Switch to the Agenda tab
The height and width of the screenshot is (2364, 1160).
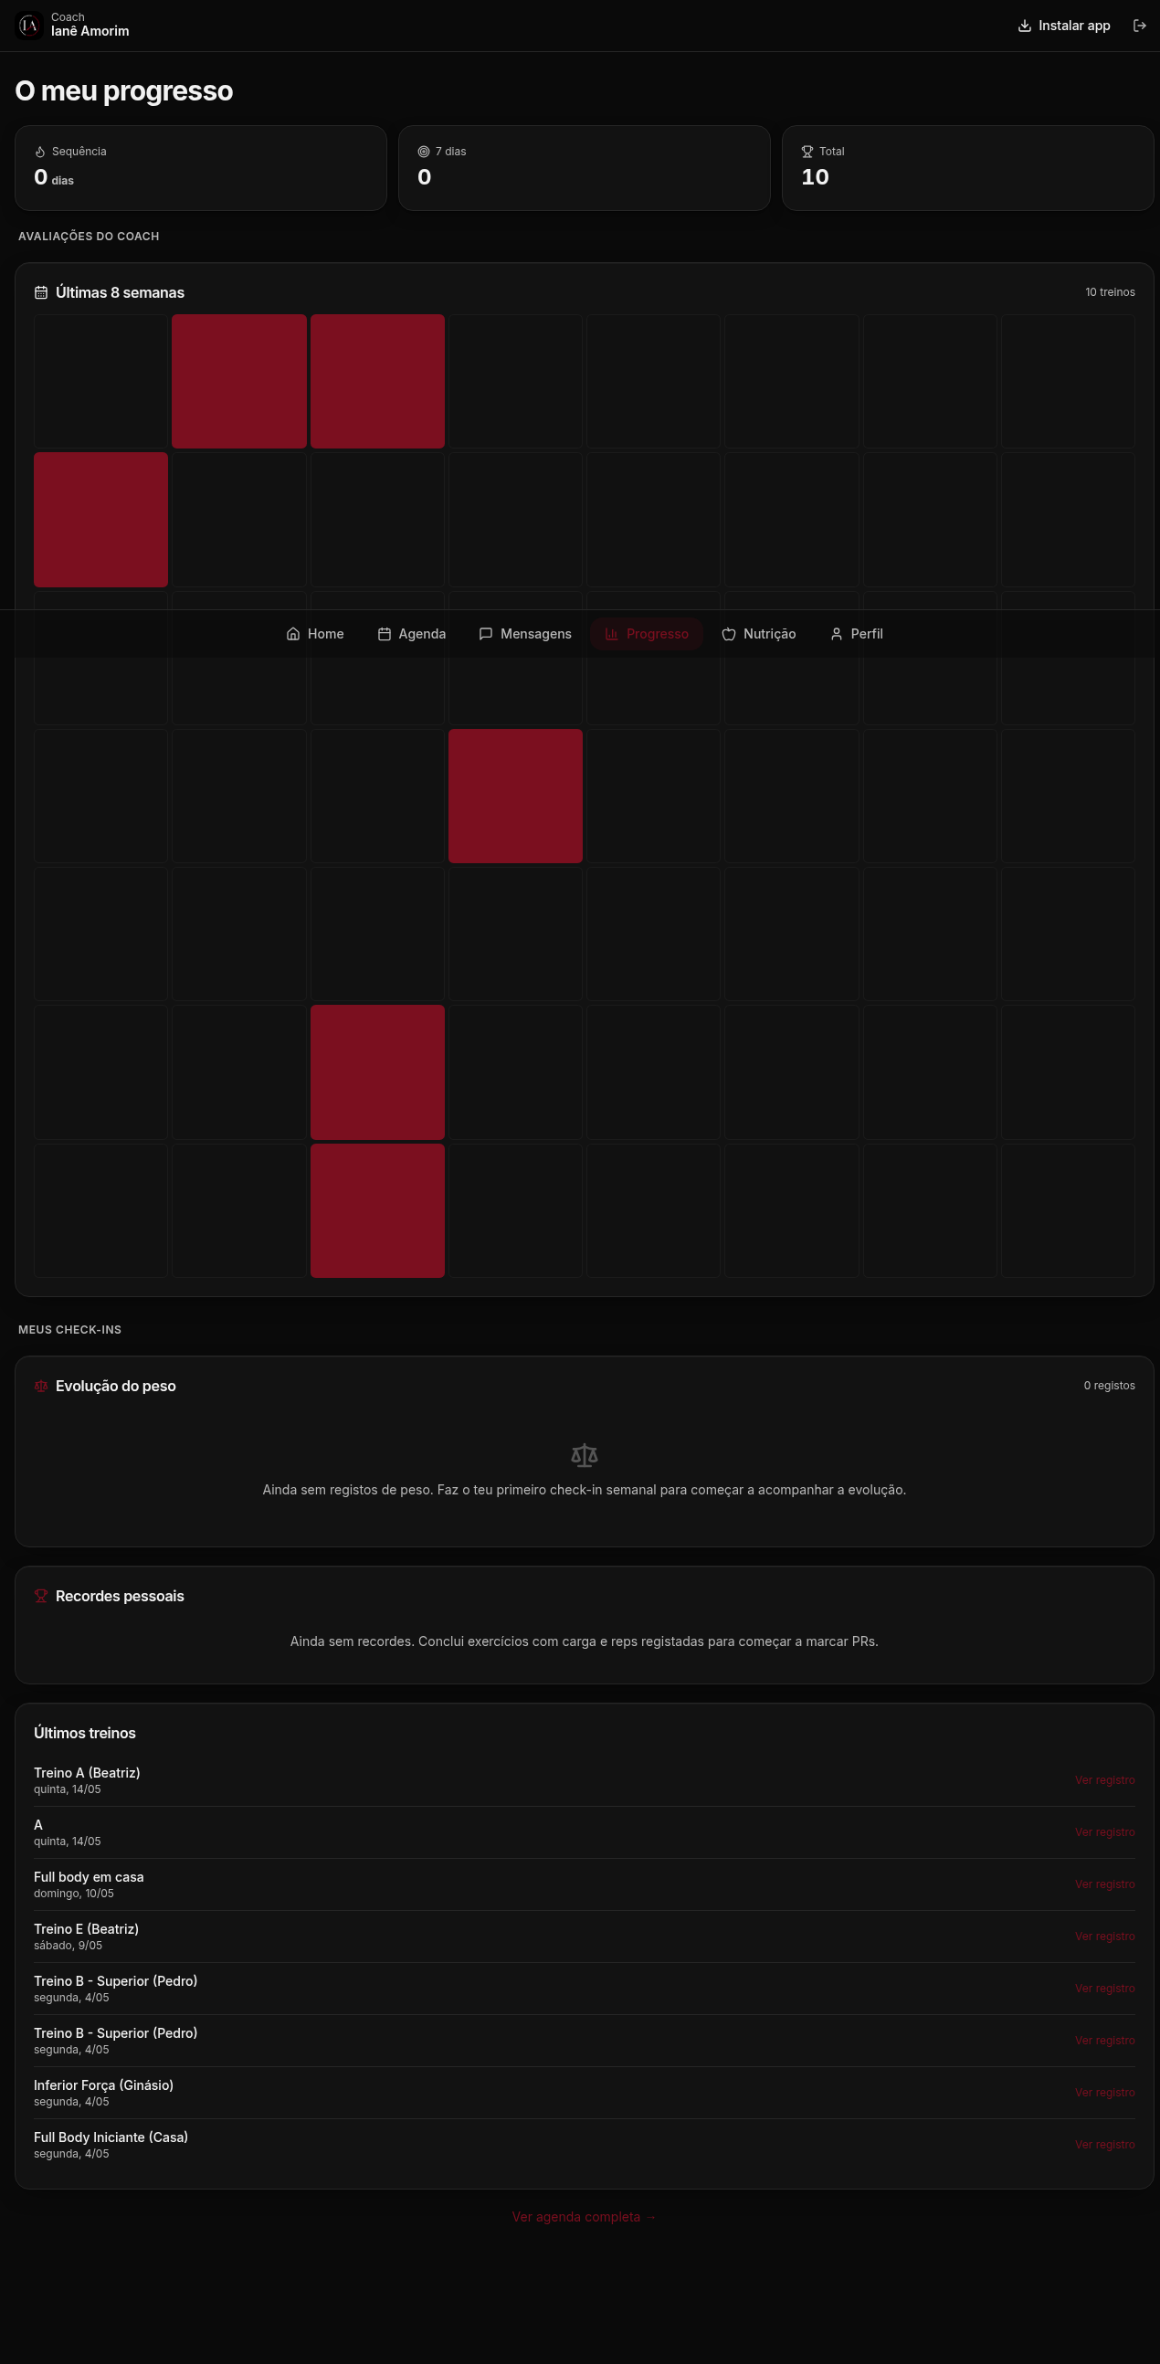[411, 634]
